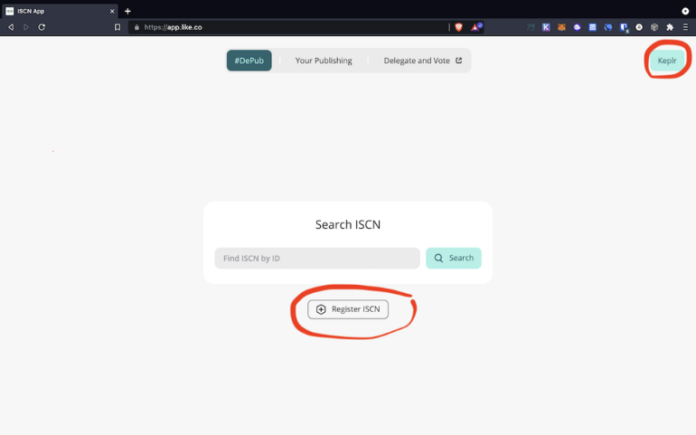This screenshot has width=696, height=435.
Task: Click the lock icon in address bar
Action: (x=136, y=27)
